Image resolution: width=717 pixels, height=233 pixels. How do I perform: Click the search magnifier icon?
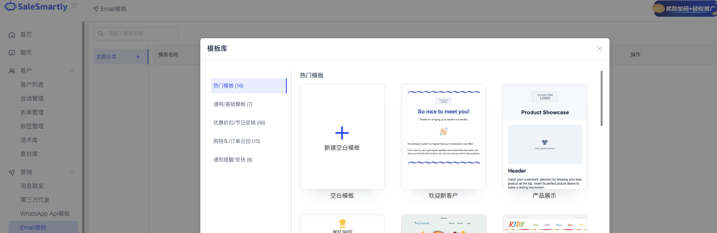(101, 34)
